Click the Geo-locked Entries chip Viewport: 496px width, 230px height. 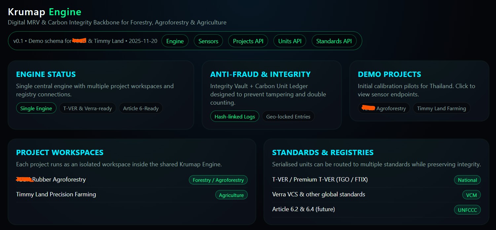pos(288,116)
